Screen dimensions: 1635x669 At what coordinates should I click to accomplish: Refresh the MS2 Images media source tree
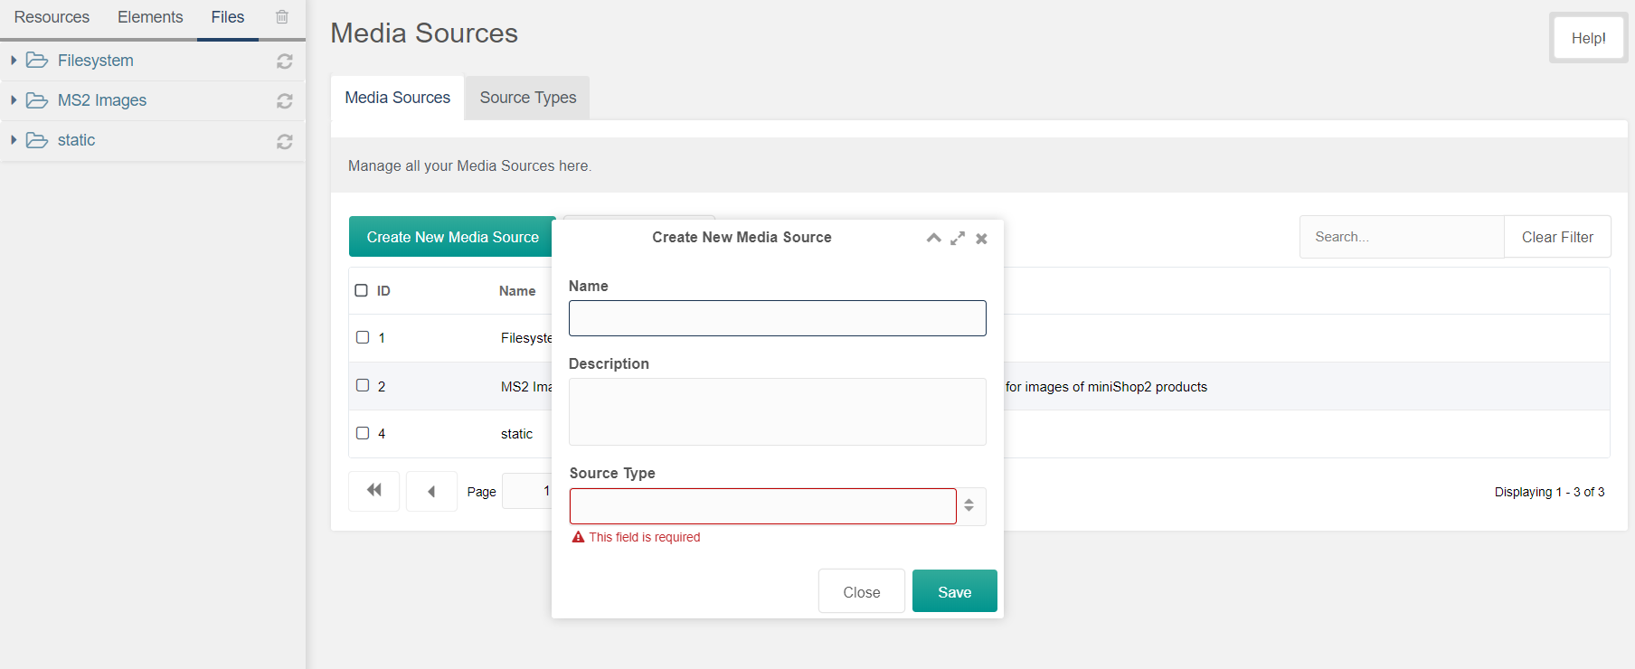[285, 101]
